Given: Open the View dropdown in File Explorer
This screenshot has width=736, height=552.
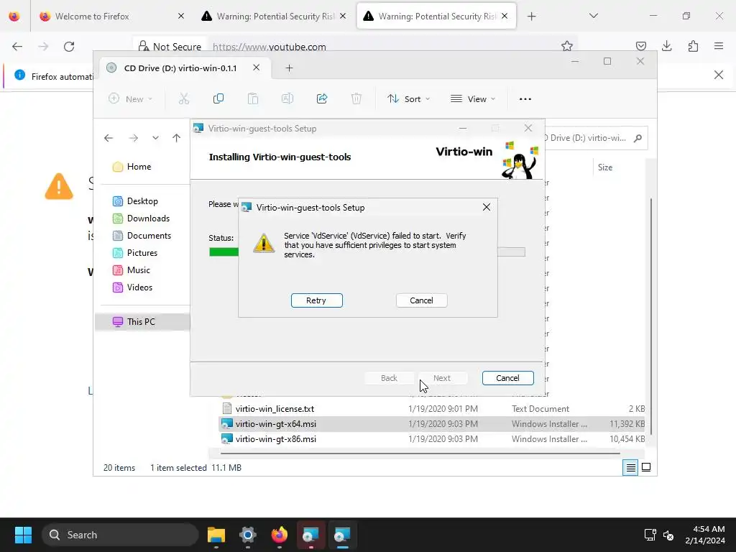Looking at the screenshot, I should point(473,99).
